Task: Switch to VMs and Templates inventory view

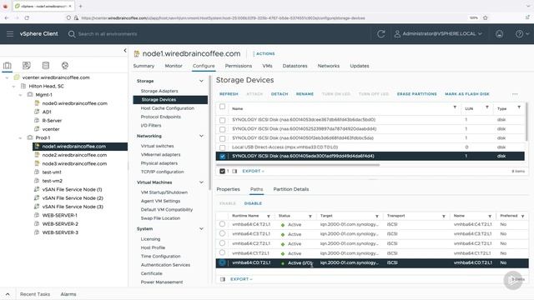Action: (x=26, y=65)
